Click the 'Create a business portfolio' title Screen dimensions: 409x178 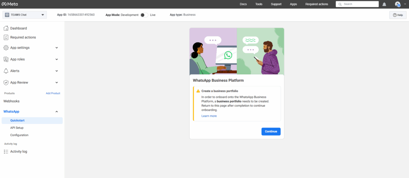(x=220, y=91)
